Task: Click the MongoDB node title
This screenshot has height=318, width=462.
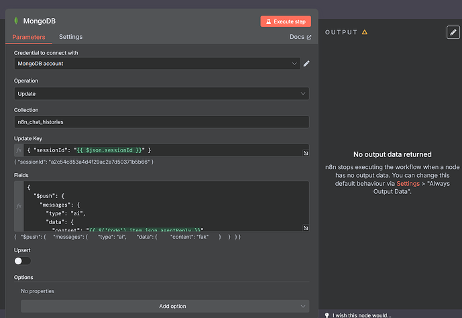Action: click(x=40, y=21)
